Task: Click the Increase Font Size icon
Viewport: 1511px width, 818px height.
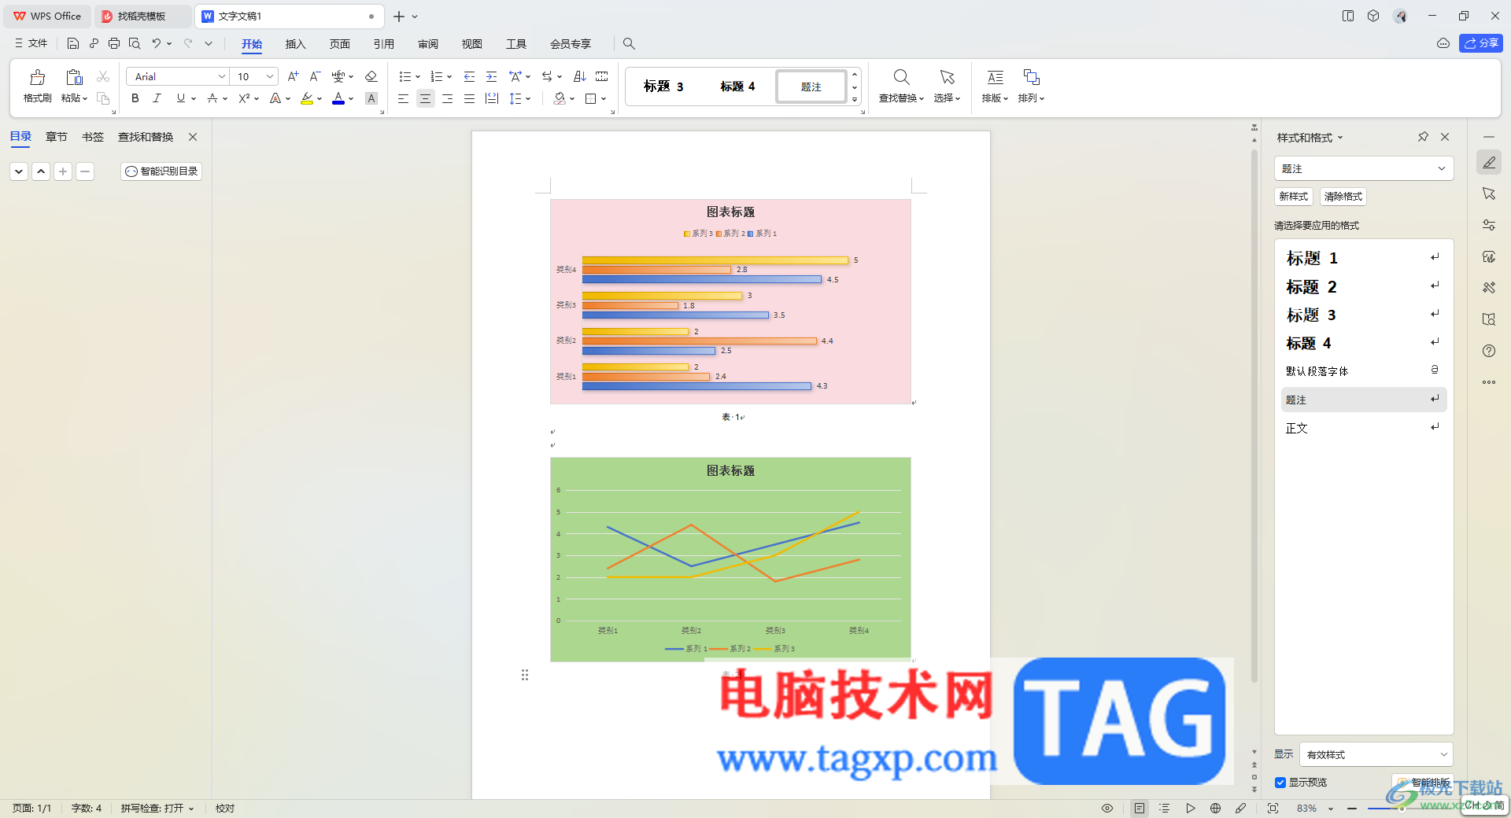Action: 293,76
